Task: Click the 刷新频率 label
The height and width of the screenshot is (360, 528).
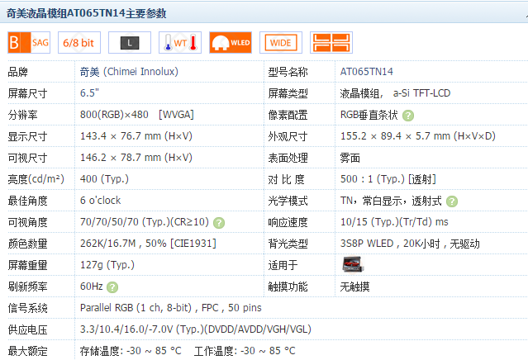Action: [27, 287]
